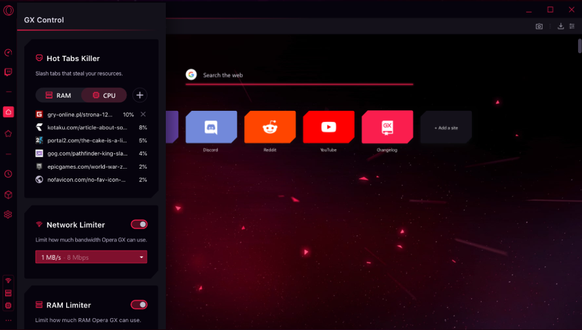Click the '+ Add a site' tile
This screenshot has width=582, height=330.
[446, 127]
